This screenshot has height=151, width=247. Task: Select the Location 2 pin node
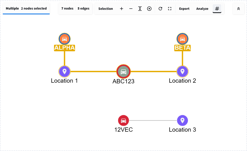[182, 71]
